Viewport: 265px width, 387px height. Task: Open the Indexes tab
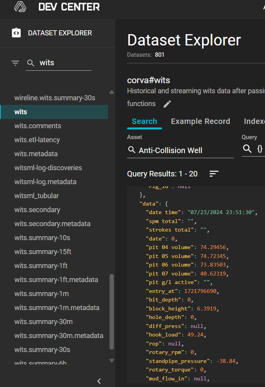point(254,122)
